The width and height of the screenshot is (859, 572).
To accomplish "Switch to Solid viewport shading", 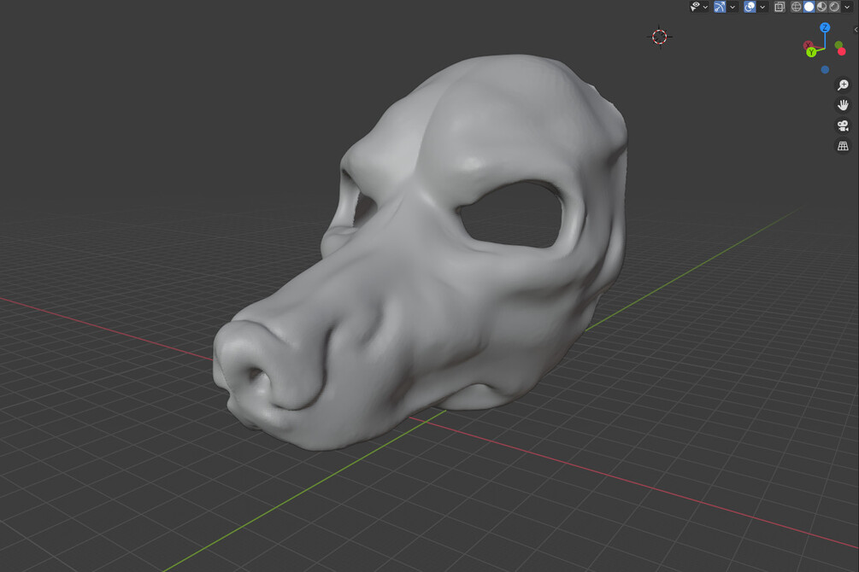I will click(x=809, y=7).
